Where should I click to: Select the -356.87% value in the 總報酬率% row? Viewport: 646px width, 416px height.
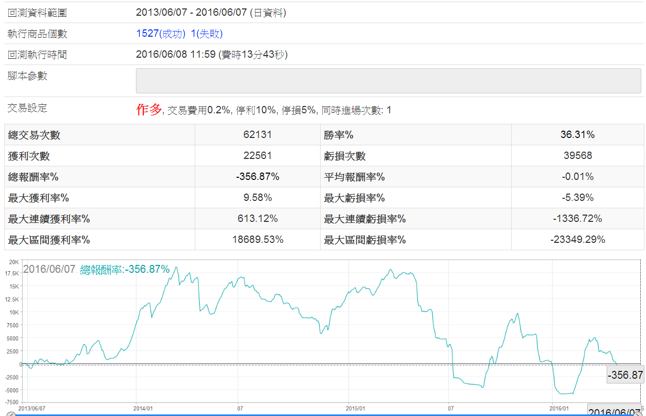click(x=257, y=177)
